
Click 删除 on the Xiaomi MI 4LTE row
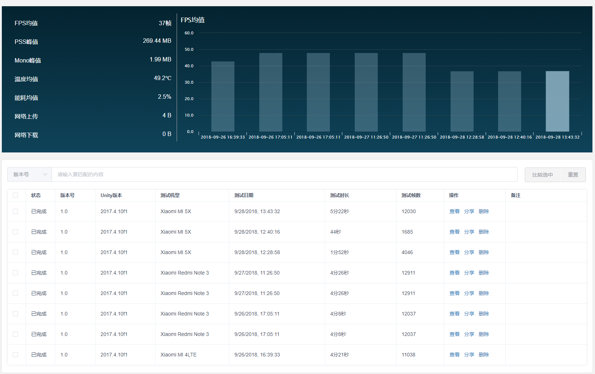pos(483,355)
